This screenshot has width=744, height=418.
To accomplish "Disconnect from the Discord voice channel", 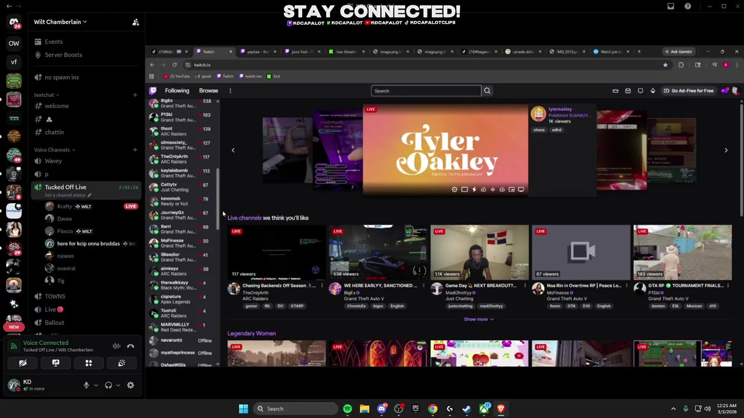I will (131, 346).
